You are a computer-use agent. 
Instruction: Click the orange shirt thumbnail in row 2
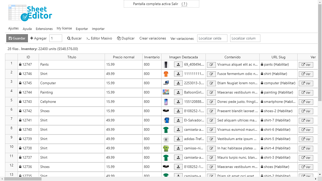click(166, 74)
